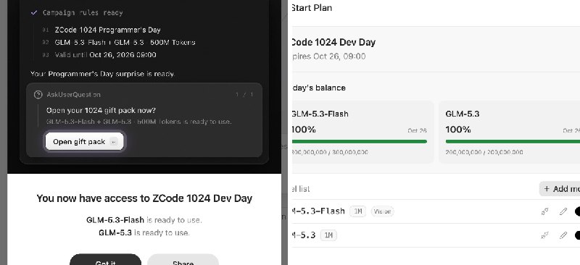Screen dimensions: 580x265
Task: Click pencil edit icon in GLM-5.3-Flash row
Action: [x=563, y=211]
